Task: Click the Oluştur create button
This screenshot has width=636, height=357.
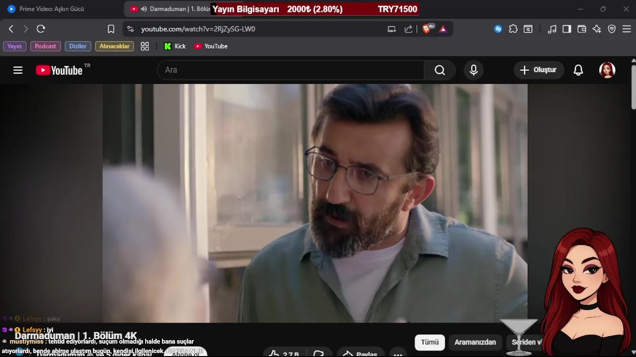Action: (539, 70)
